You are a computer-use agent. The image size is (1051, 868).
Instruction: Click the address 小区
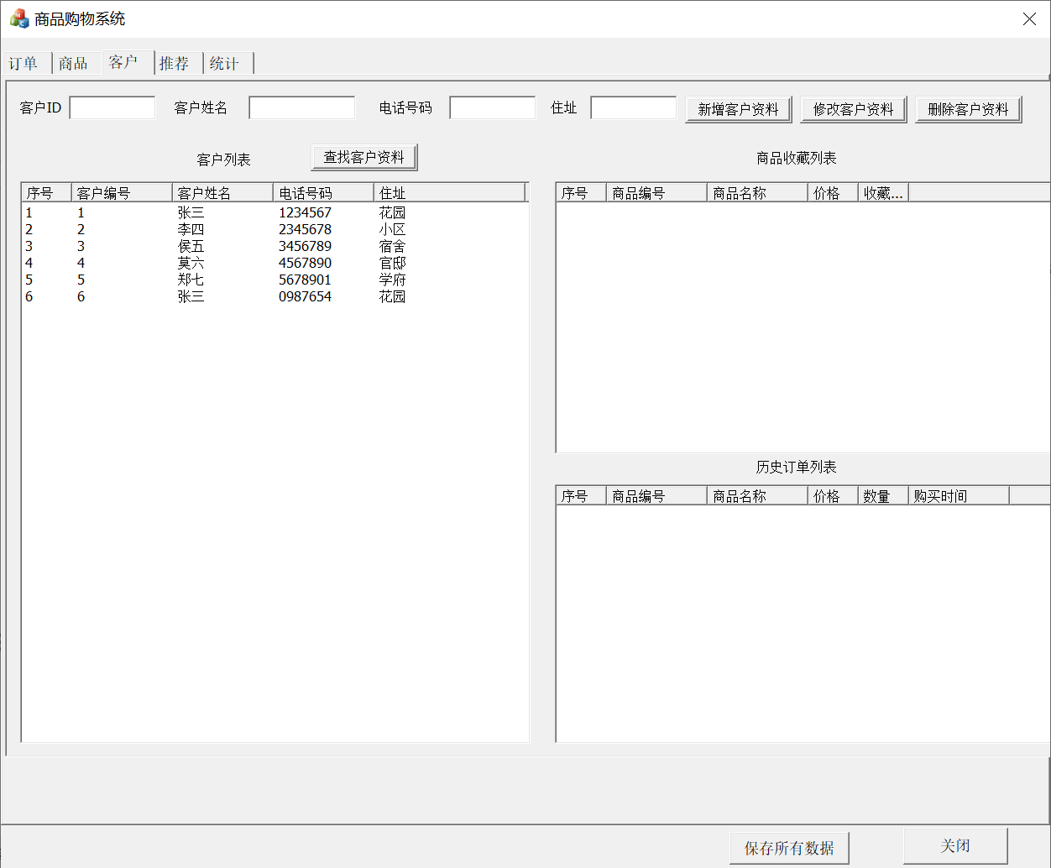tap(392, 229)
